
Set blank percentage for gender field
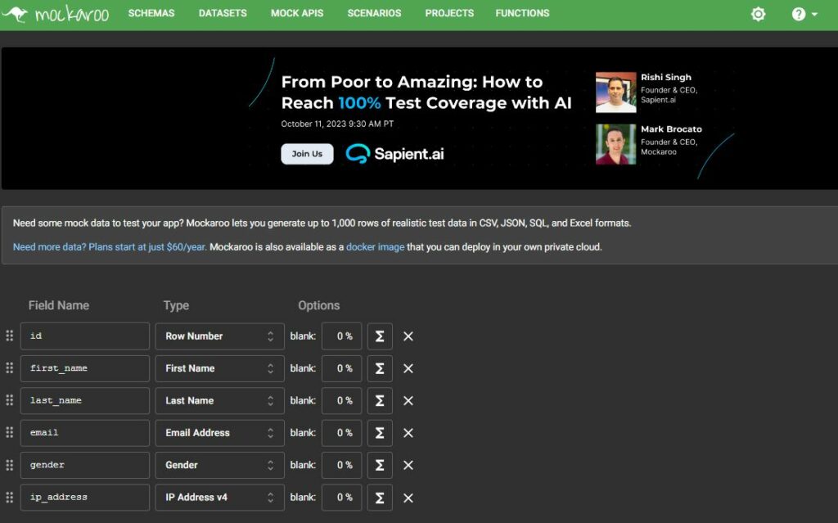tap(341, 465)
